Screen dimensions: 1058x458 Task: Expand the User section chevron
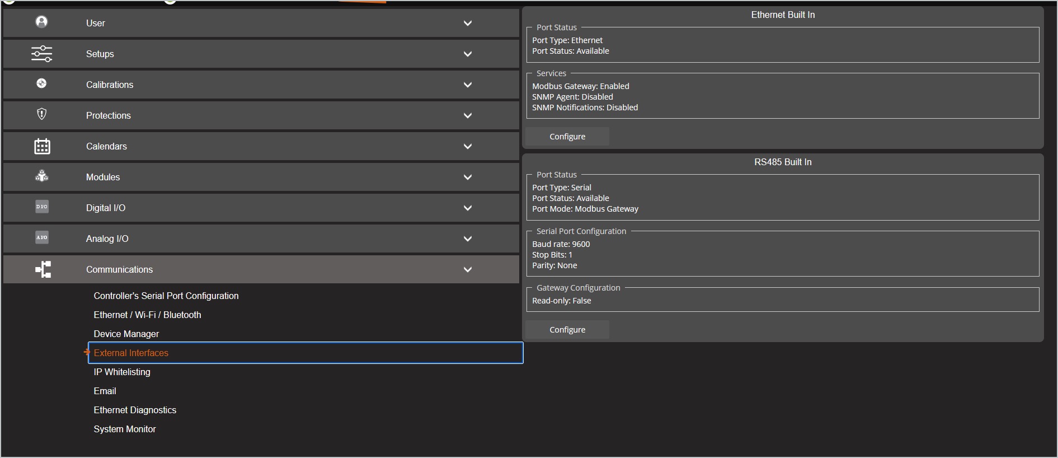click(x=468, y=24)
